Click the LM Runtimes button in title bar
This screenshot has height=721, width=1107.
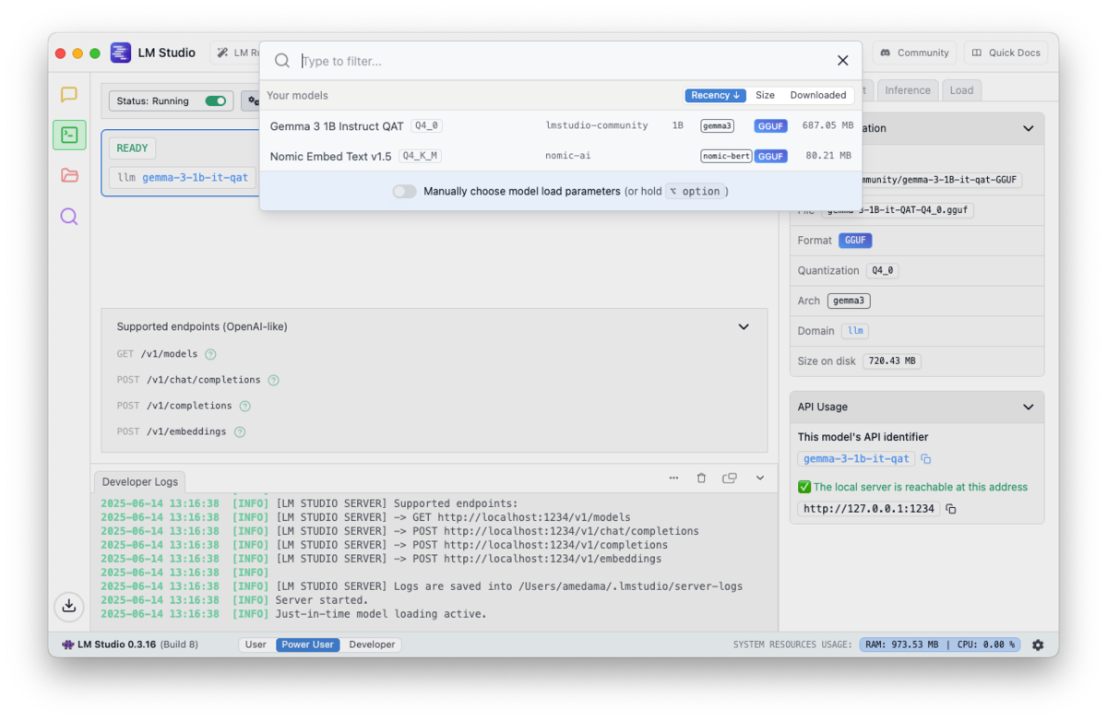tap(235, 53)
